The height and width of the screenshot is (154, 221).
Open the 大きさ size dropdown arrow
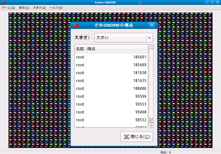[149, 37]
